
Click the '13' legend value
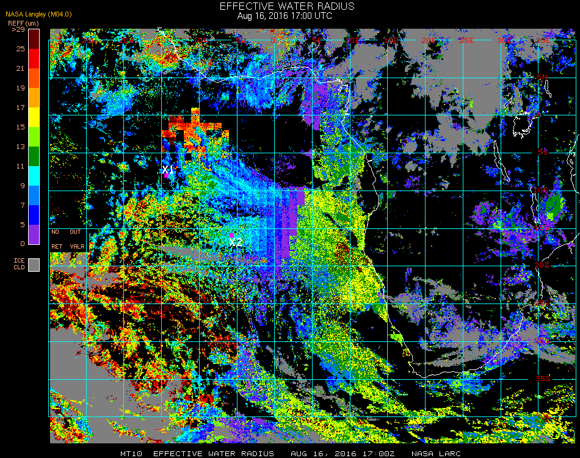click(20, 147)
